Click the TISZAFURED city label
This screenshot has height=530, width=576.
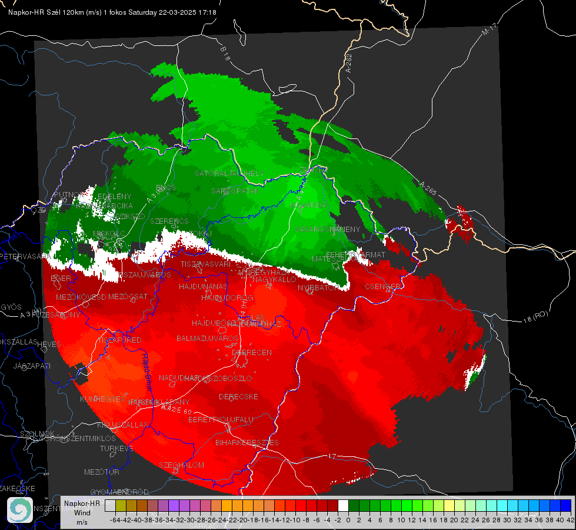119,340
